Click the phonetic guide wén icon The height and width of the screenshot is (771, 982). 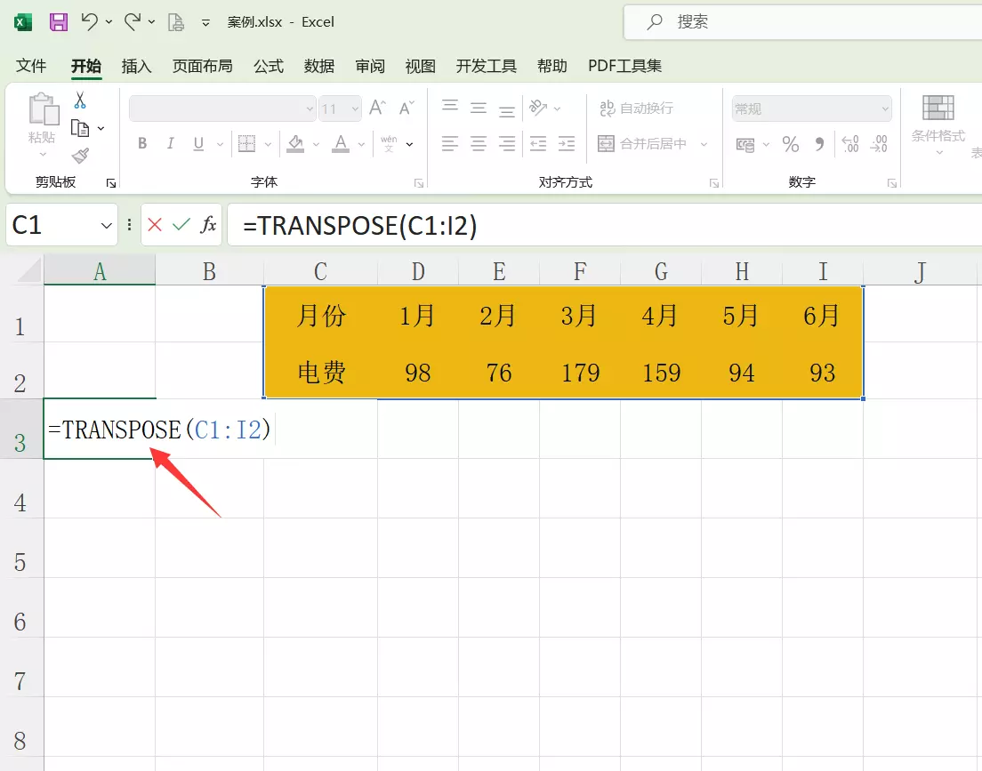pyautogui.click(x=389, y=144)
